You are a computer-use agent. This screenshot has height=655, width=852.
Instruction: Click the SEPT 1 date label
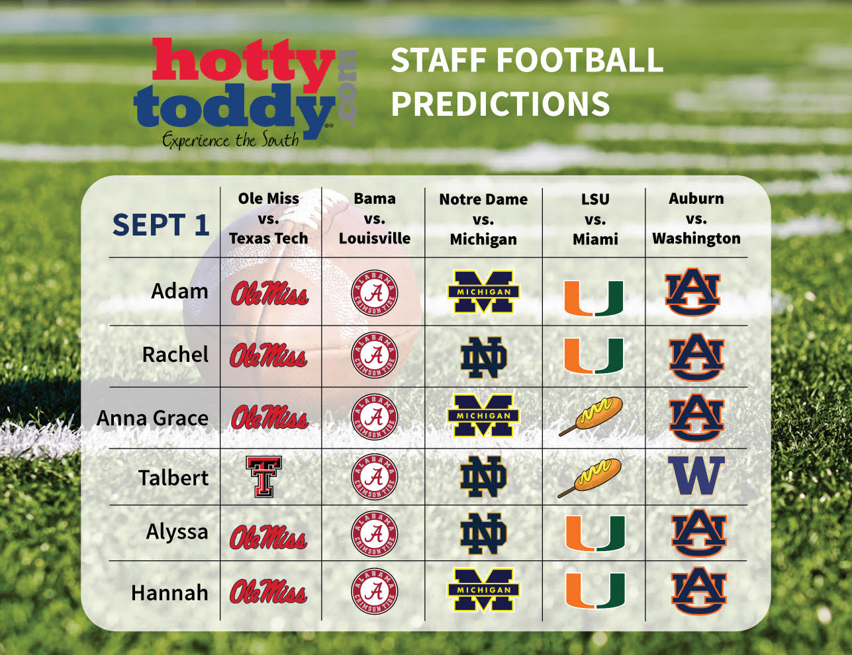click(160, 225)
